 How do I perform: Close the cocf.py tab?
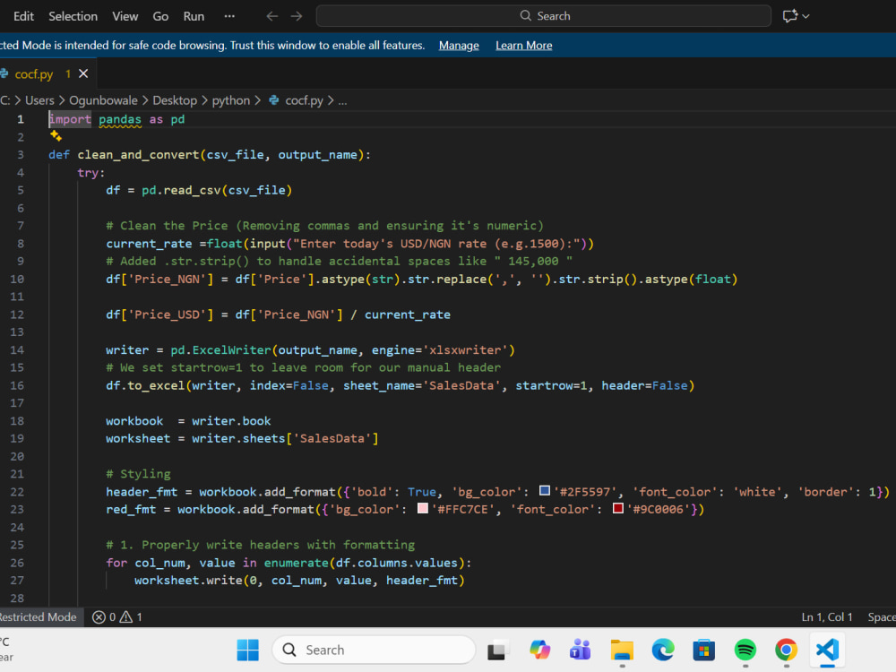pos(83,73)
